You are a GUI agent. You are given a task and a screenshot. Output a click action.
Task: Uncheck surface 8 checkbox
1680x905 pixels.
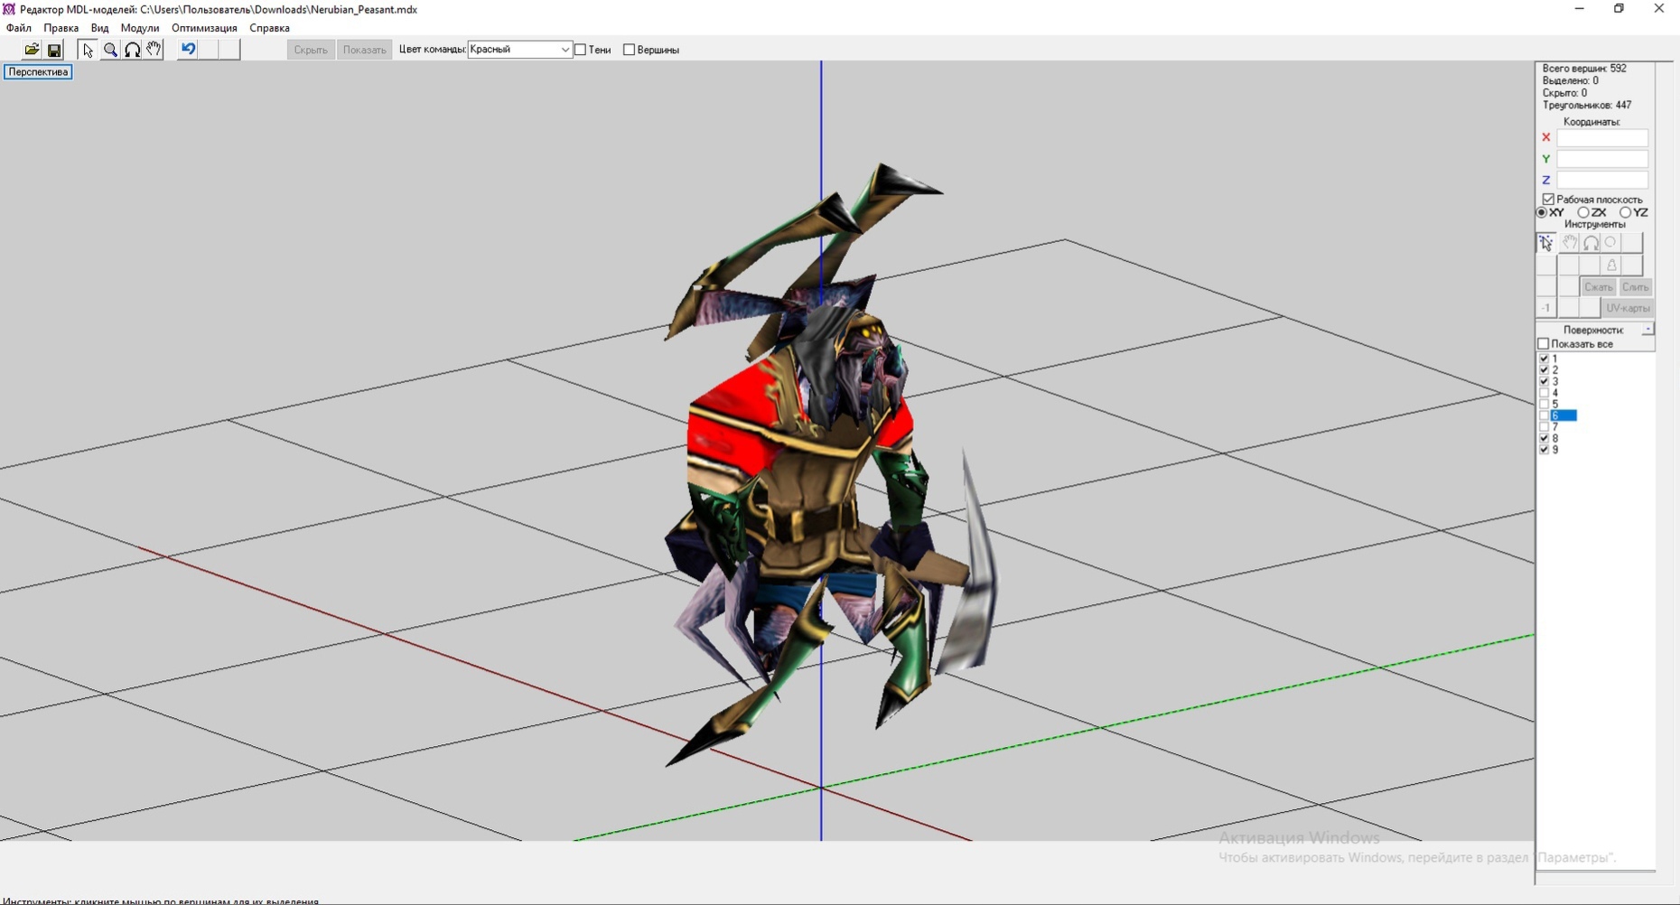[x=1544, y=438]
